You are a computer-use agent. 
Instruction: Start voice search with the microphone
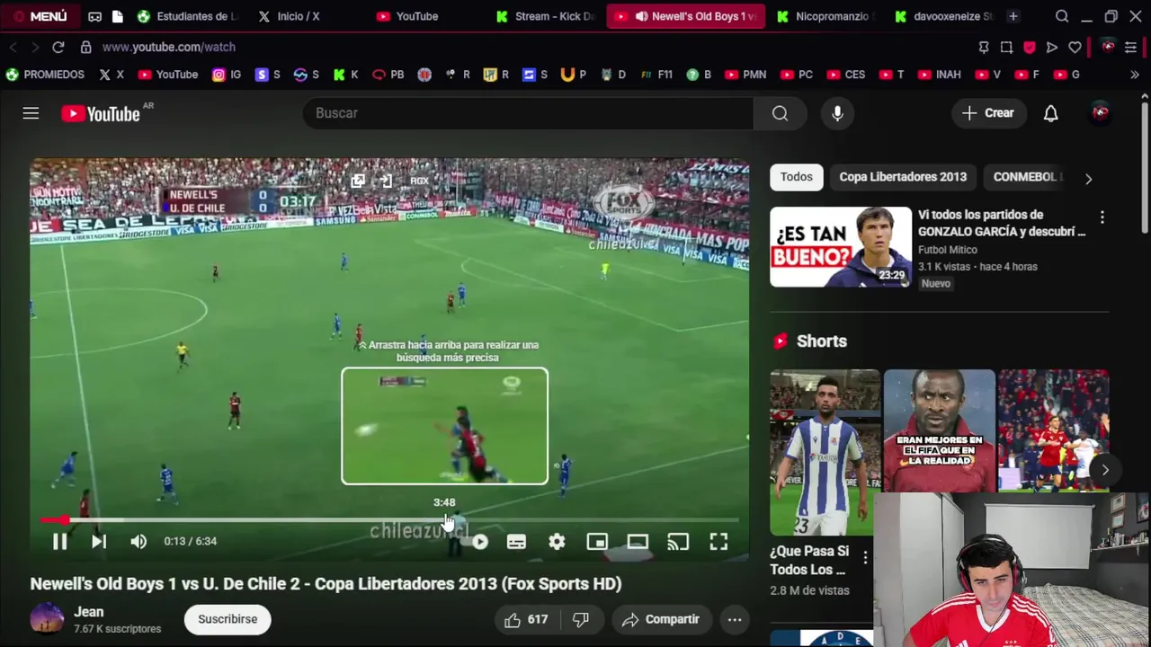pos(837,113)
